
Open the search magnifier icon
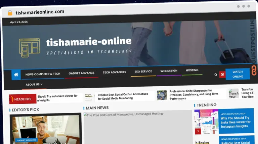216,75
